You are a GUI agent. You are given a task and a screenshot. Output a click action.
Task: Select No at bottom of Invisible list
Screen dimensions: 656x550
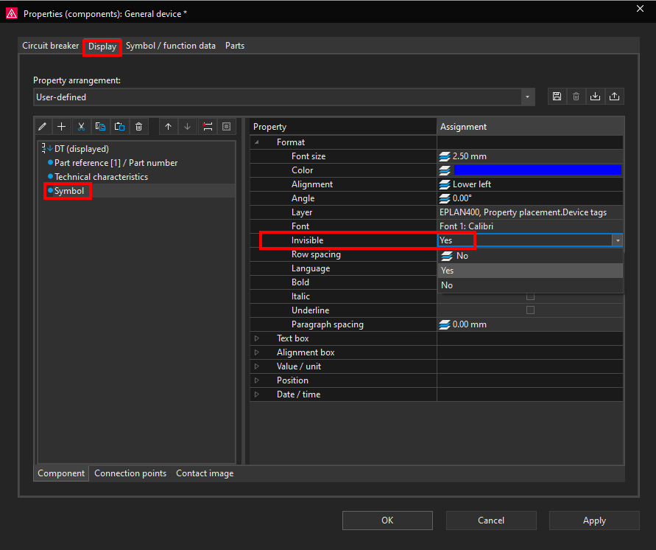(x=447, y=285)
